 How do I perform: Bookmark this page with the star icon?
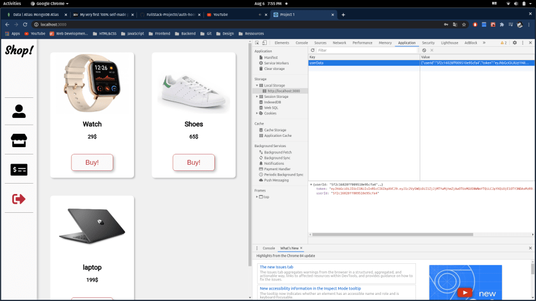click(464, 24)
